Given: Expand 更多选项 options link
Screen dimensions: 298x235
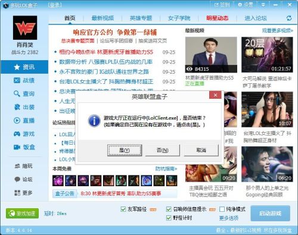Looking at the screenshot, I should [x=229, y=218].
